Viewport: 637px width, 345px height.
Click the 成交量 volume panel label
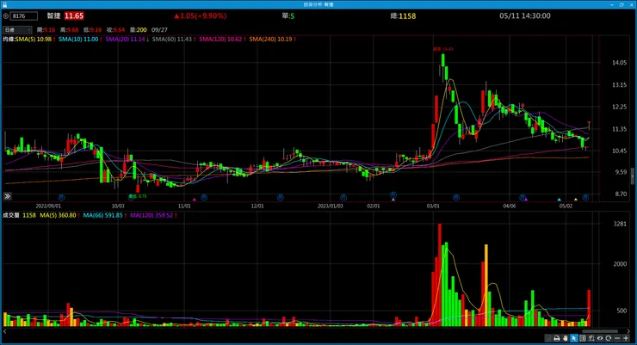click(x=11, y=216)
